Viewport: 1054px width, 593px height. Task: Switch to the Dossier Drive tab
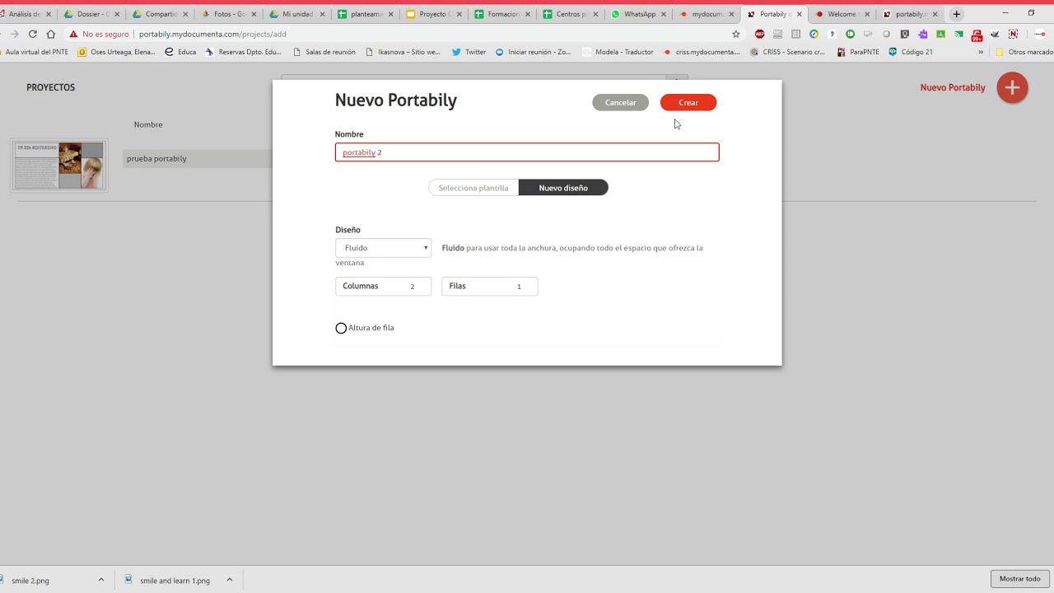[x=91, y=14]
